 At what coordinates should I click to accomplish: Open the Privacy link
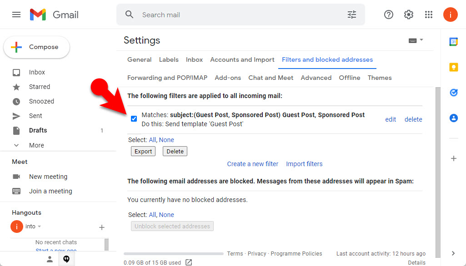point(257,254)
